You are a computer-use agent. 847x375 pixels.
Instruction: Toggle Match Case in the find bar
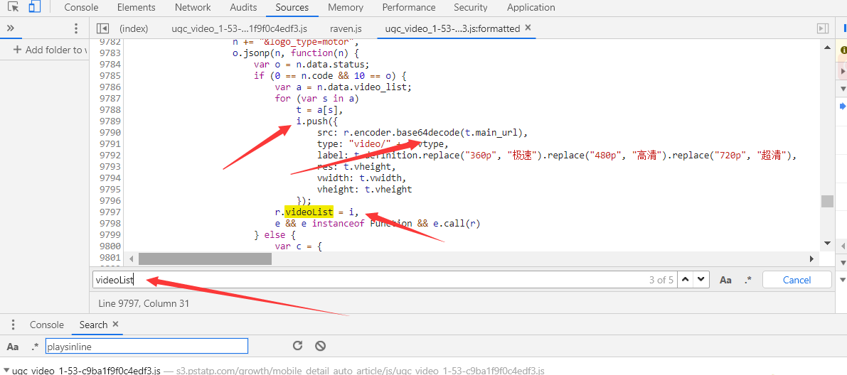(x=725, y=280)
